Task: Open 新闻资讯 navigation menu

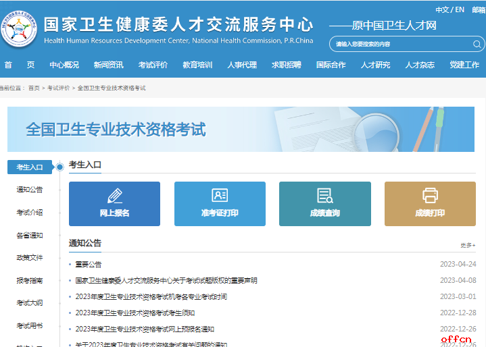Action: point(108,65)
